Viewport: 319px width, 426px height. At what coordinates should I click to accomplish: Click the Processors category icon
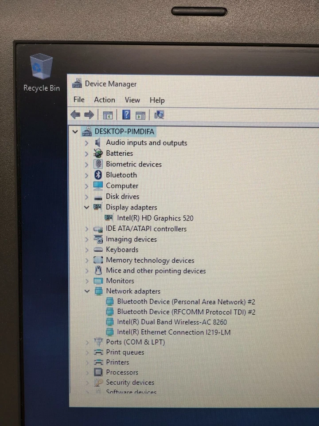point(98,372)
